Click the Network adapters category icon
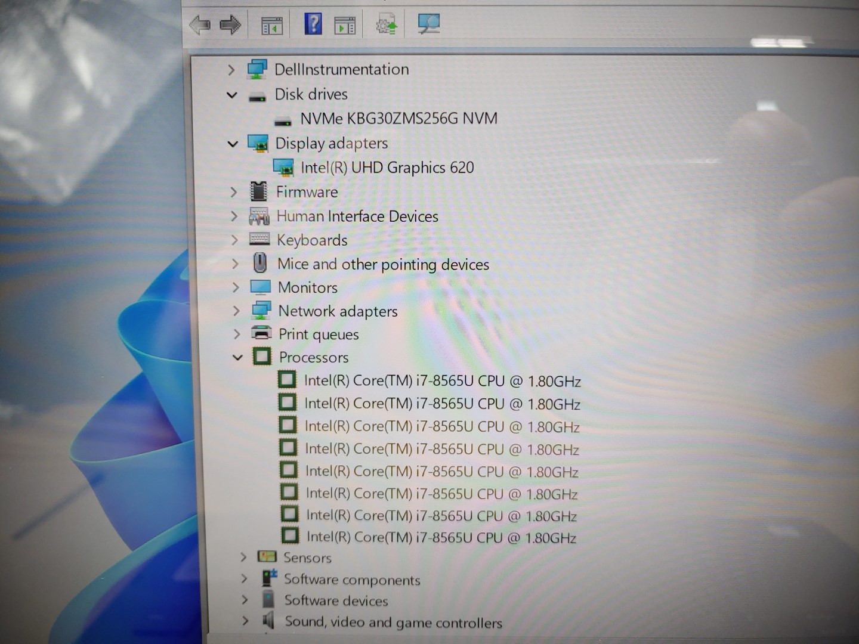Image resolution: width=859 pixels, height=644 pixels. tap(261, 310)
